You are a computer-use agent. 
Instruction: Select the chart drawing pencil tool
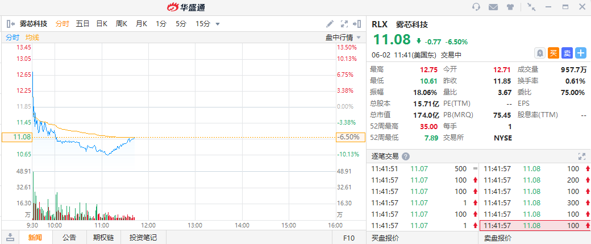click(330, 24)
